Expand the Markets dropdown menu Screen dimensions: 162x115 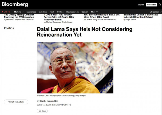(x=19, y=12)
